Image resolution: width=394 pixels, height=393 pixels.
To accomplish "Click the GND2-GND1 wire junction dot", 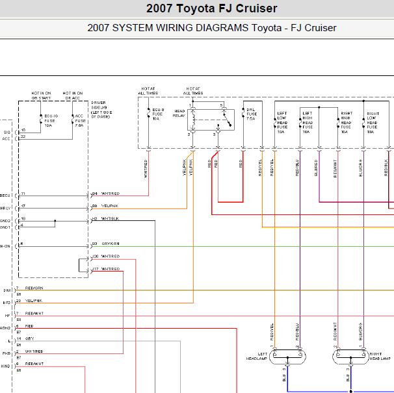I will coord(55,221).
